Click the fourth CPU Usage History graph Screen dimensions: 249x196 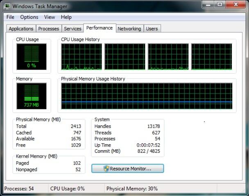coord(211,57)
